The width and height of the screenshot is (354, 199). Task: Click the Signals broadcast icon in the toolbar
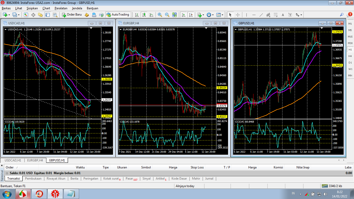[101, 15]
